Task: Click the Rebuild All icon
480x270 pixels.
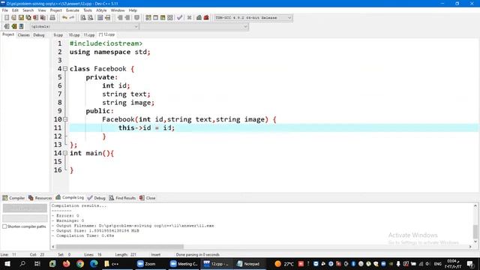Action: 170,18
